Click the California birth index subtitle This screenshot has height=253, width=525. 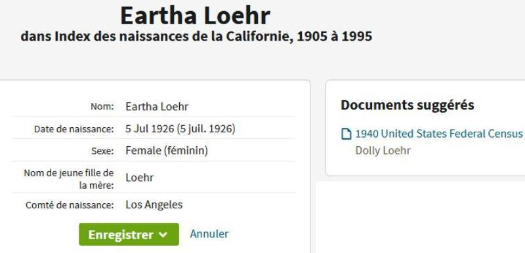(x=196, y=36)
